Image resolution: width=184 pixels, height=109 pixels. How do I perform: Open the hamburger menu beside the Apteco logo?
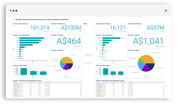(14, 20)
